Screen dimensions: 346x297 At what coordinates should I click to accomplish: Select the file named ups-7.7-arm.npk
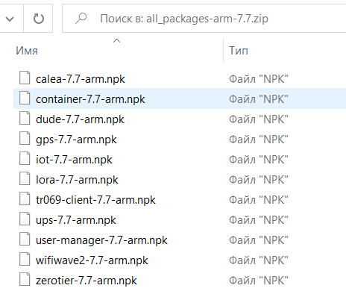point(76,220)
